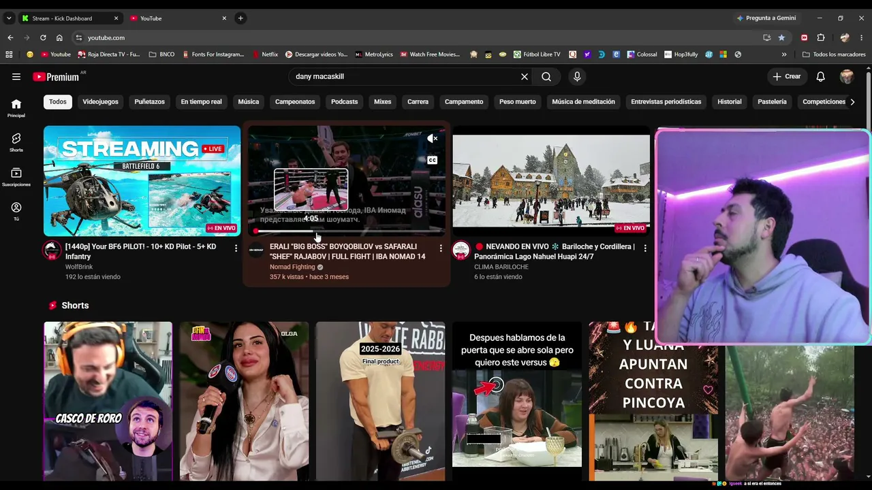Select the Todos filter chip

[x=58, y=102]
